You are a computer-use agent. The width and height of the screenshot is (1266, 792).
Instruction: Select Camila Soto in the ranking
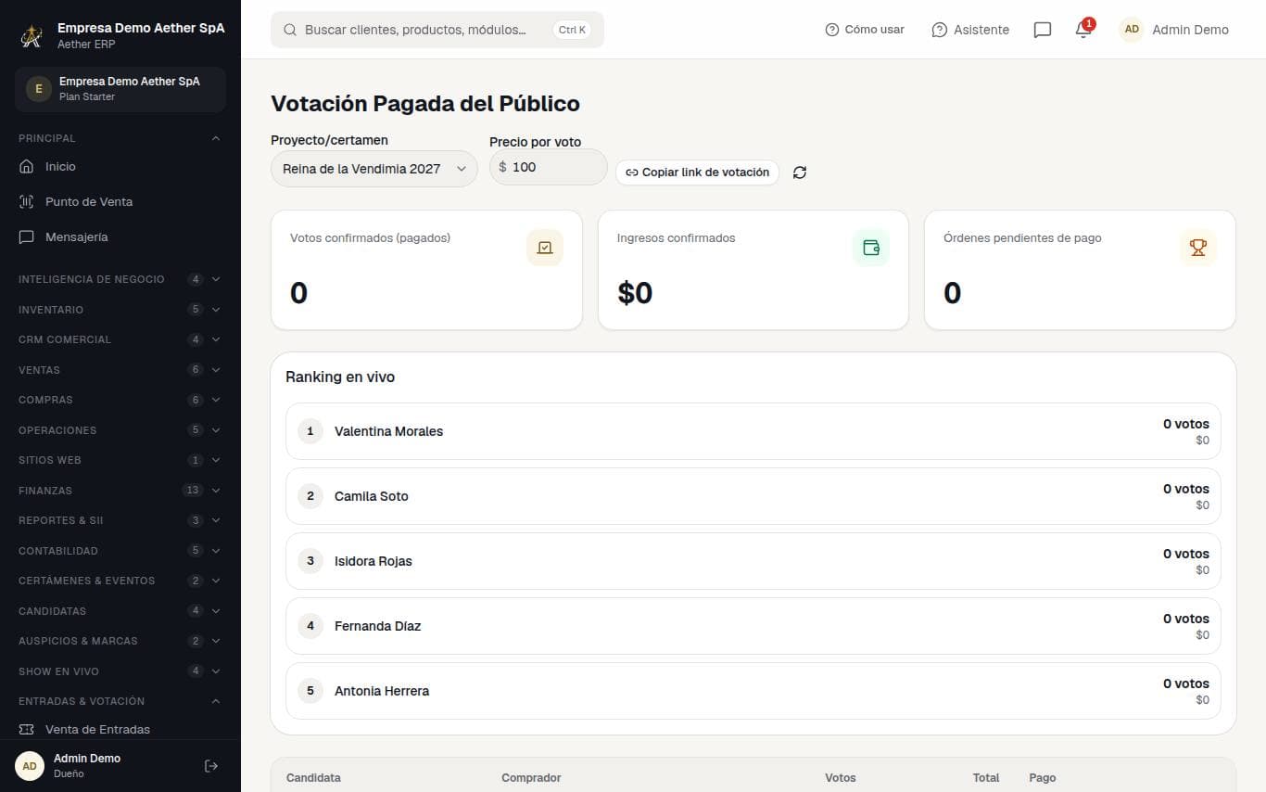(753, 496)
